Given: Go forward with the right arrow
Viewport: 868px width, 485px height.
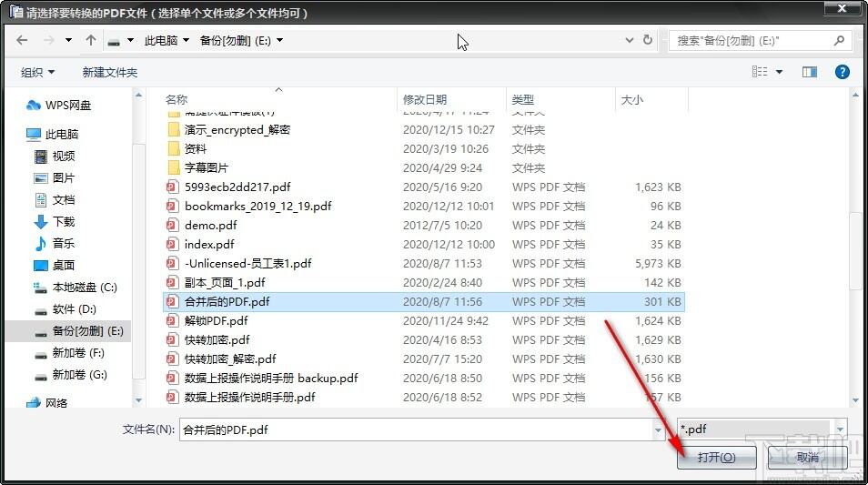Looking at the screenshot, I should point(49,40).
